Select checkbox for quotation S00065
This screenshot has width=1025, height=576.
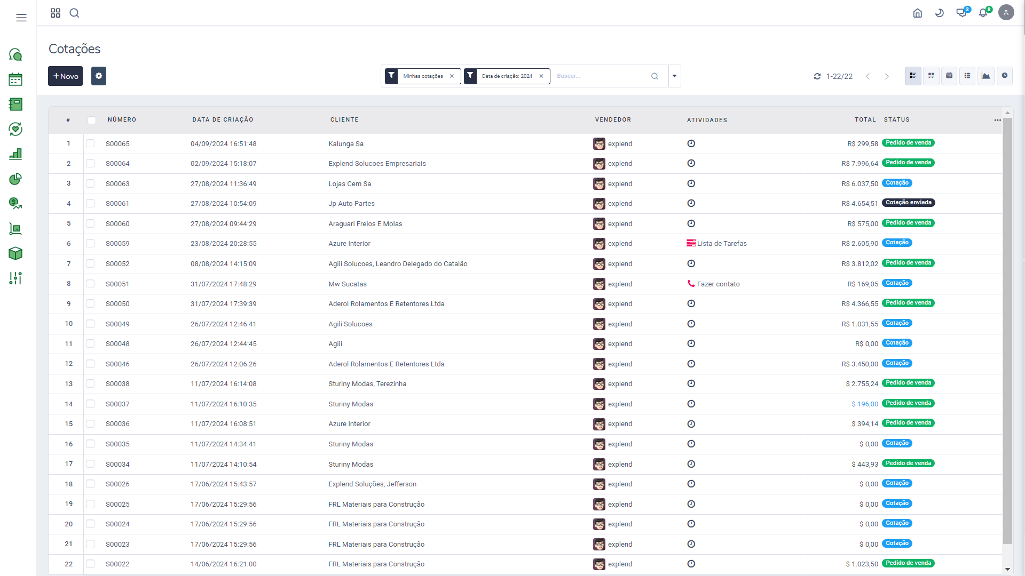click(90, 143)
